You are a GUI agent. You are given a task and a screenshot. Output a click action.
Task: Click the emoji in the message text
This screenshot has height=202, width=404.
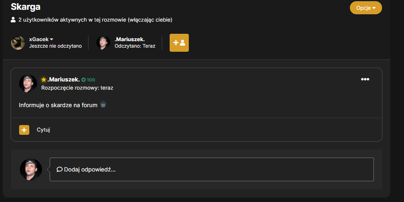pyautogui.click(x=103, y=105)
